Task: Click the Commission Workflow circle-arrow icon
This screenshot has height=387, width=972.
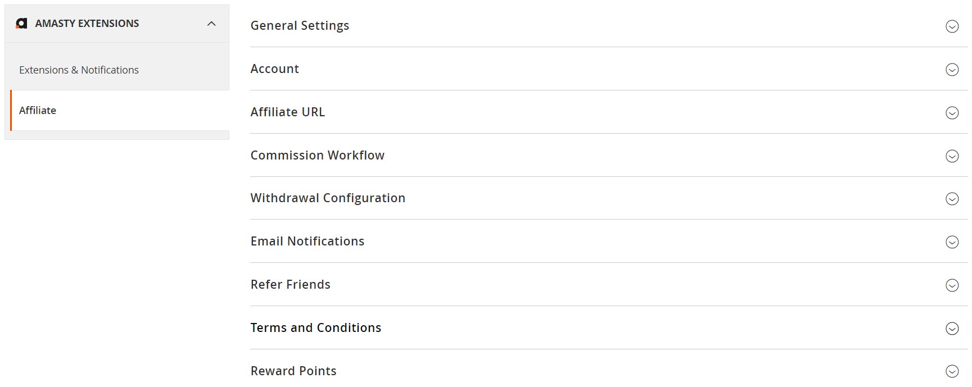Action: pos(952,156)
